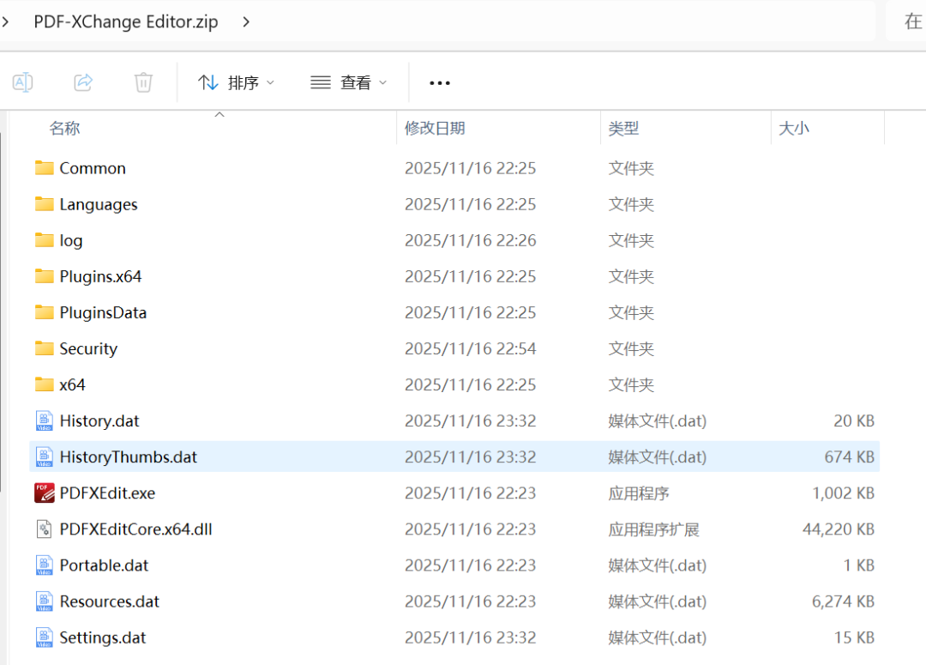The width and height of the screenshot is (926, 665).
Task: Click the Resources.dat file icon
Action: pyautogui.click(x=45, y=602)
